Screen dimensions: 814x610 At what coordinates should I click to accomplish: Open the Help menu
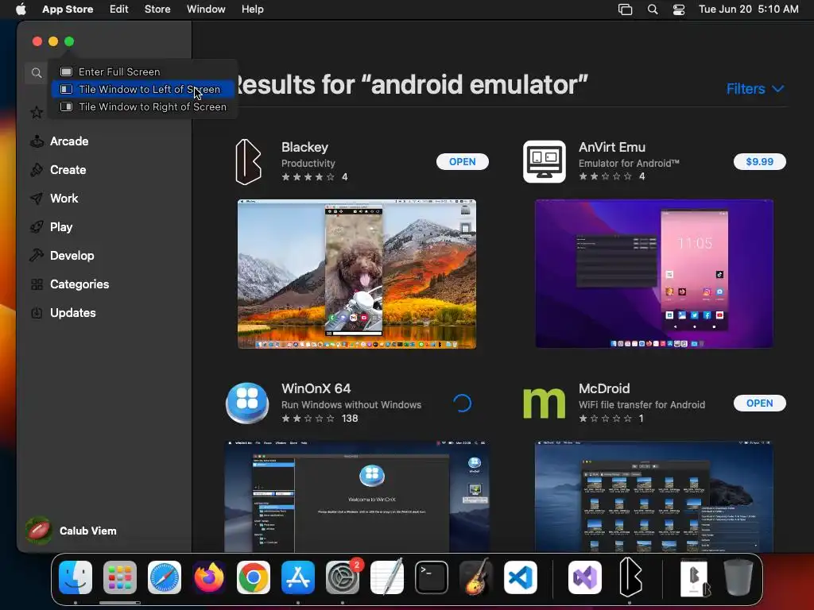(x=252, y=10)
